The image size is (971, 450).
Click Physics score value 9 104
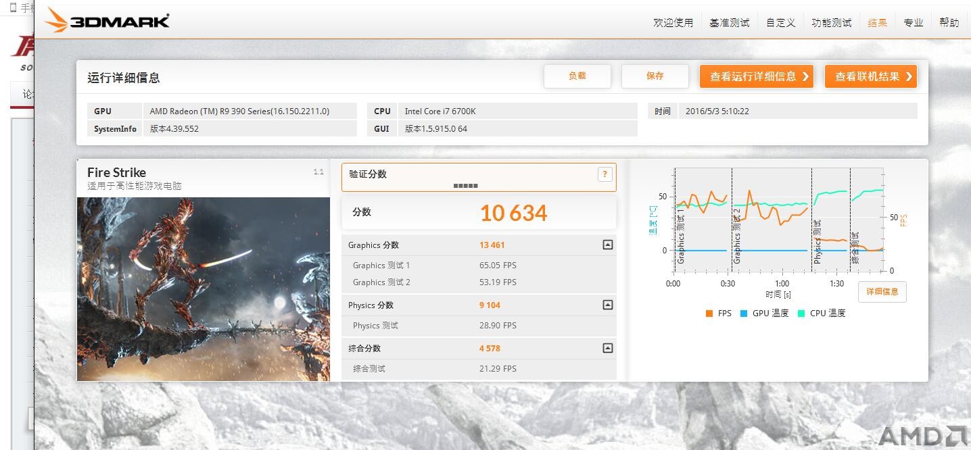tap(490, 305)
